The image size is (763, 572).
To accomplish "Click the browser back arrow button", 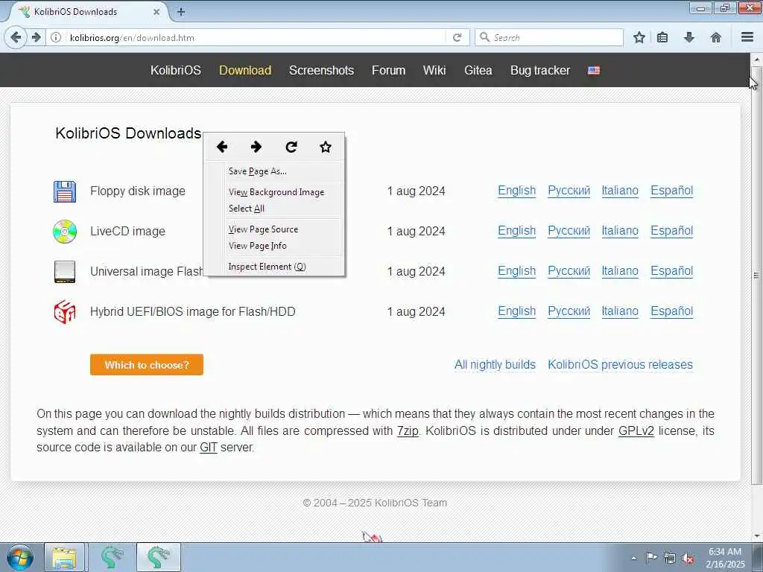I will pos(16,37).
